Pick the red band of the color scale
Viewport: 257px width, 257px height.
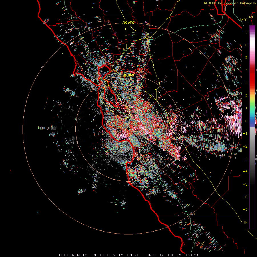point(252,77)
